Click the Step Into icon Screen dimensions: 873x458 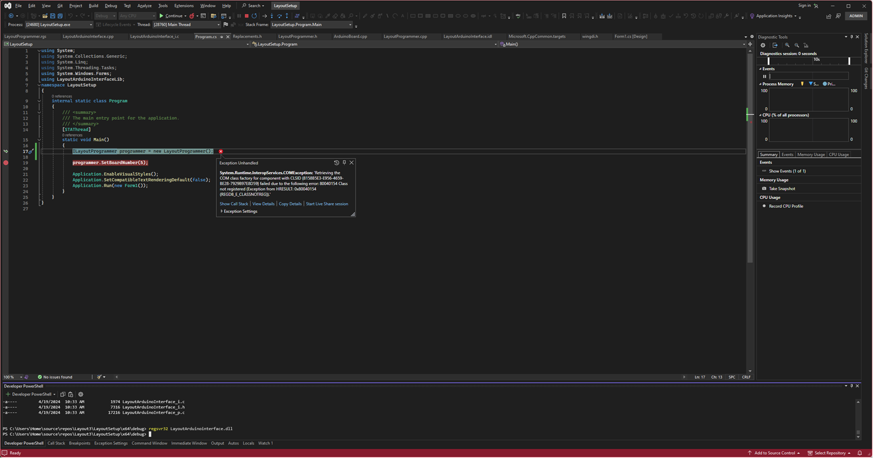(272, 16)
